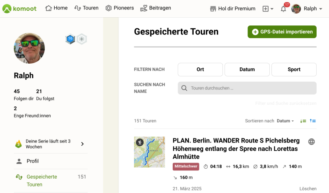This screenshot has height=193, width=329.
Task: Open the Touren menu
Action: coord(86,8)
